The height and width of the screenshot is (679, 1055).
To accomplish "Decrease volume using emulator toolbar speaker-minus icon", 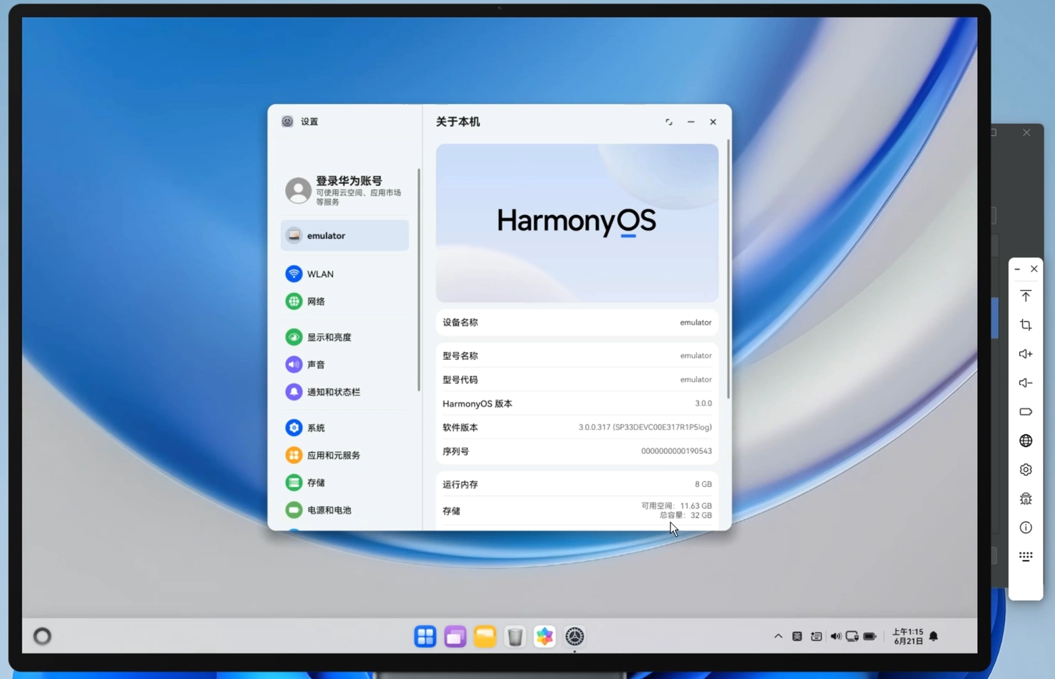I will click(x=1026, y=383).
